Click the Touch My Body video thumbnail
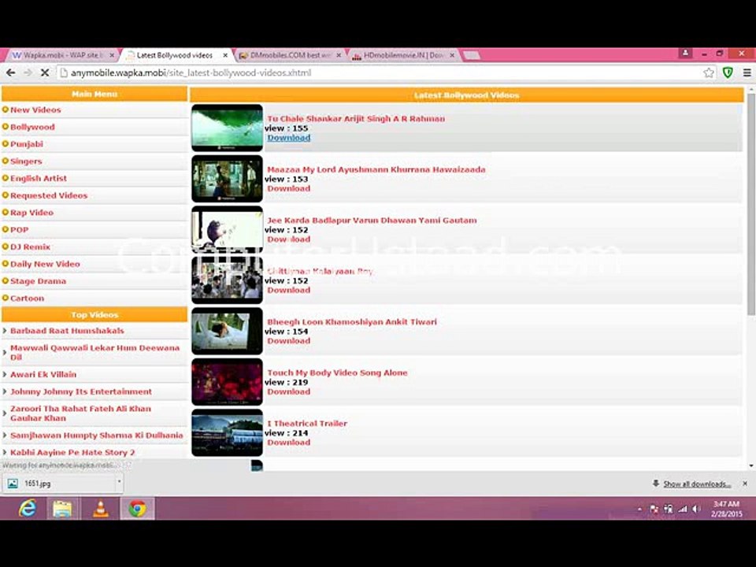This screenshot has width=756, height=567. pyautogui.click(x=227, y=383)
